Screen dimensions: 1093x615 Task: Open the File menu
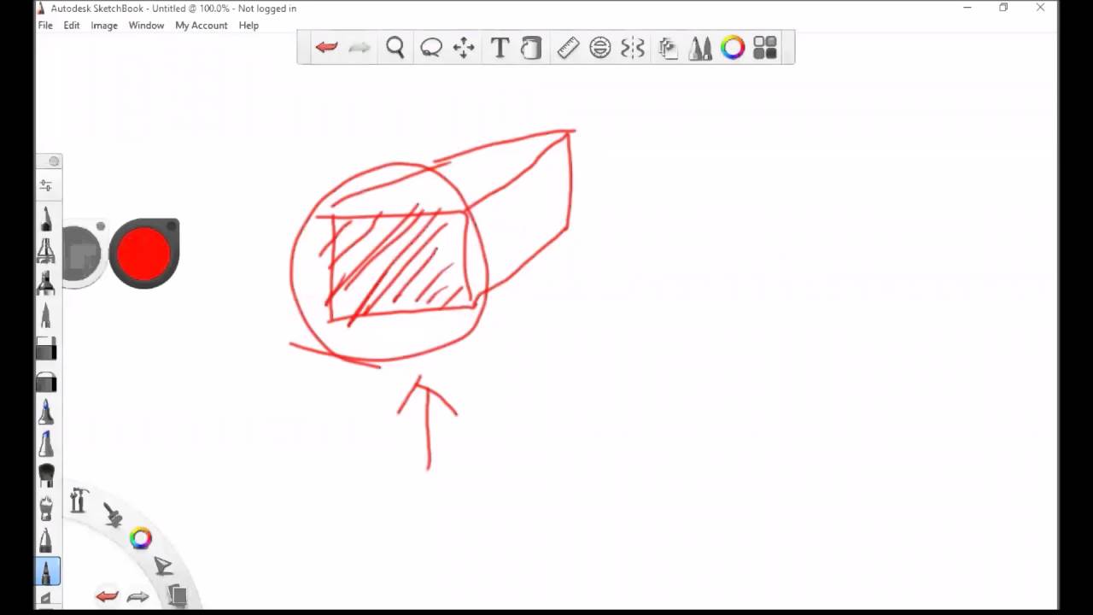pos(45,26)
